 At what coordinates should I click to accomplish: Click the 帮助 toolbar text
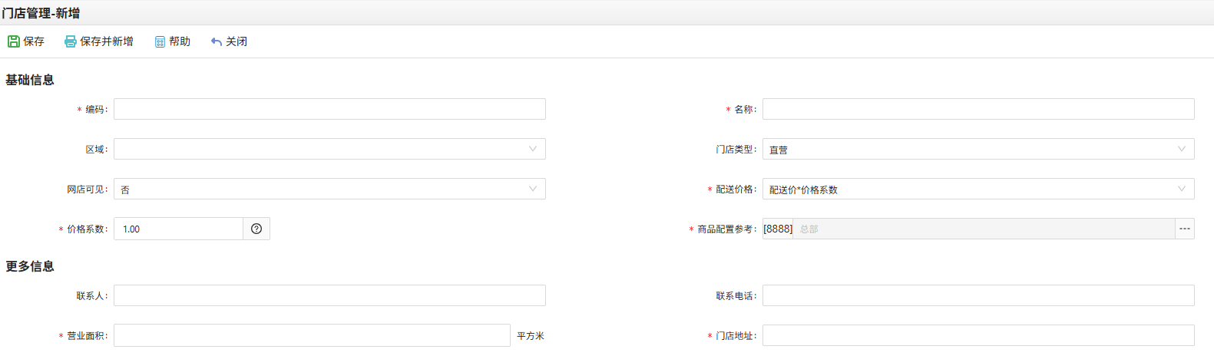point(180,41)
